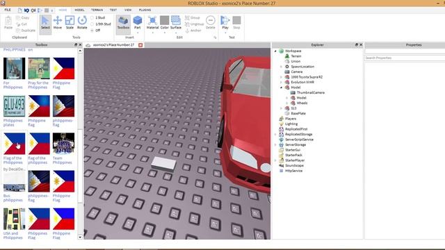This screenshot has height=250, width=445.
Task: Select Lighting in the Explorer
Action: click(x=289, y=124)
